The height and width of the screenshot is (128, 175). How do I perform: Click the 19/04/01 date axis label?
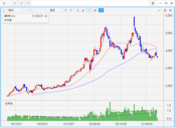pyautogui.click(x=42, y=124)
